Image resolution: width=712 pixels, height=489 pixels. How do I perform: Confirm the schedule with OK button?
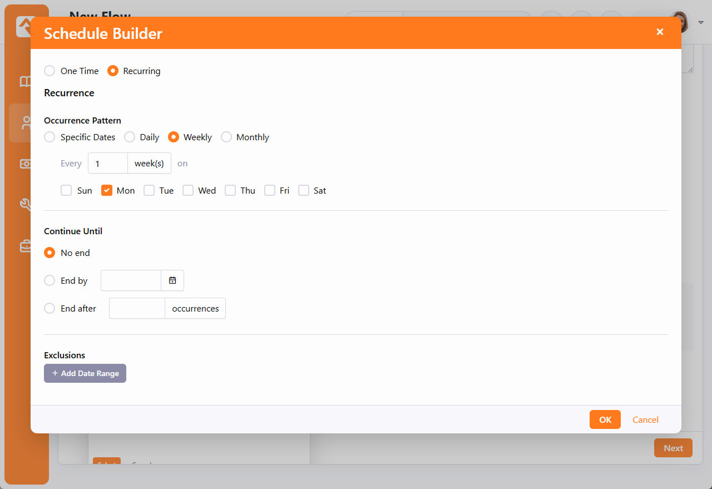605,419
